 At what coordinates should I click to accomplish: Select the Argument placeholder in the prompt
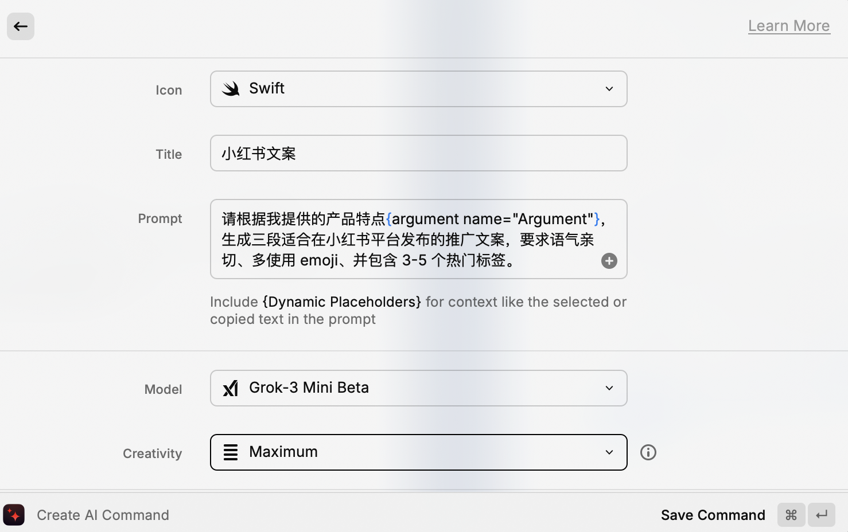[x=493, y=219]
